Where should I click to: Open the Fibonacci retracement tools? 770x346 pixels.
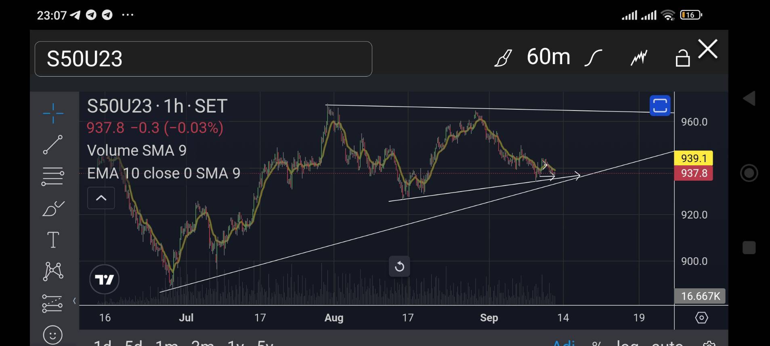53,176
